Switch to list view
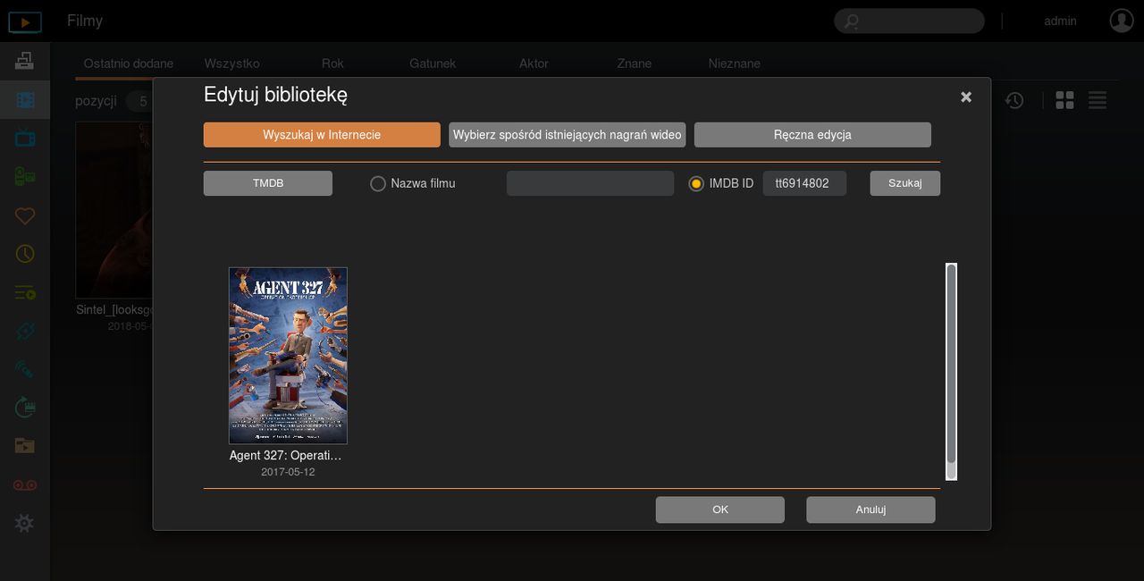Screen dimensions: 1144x581 tap(1098, 100)
